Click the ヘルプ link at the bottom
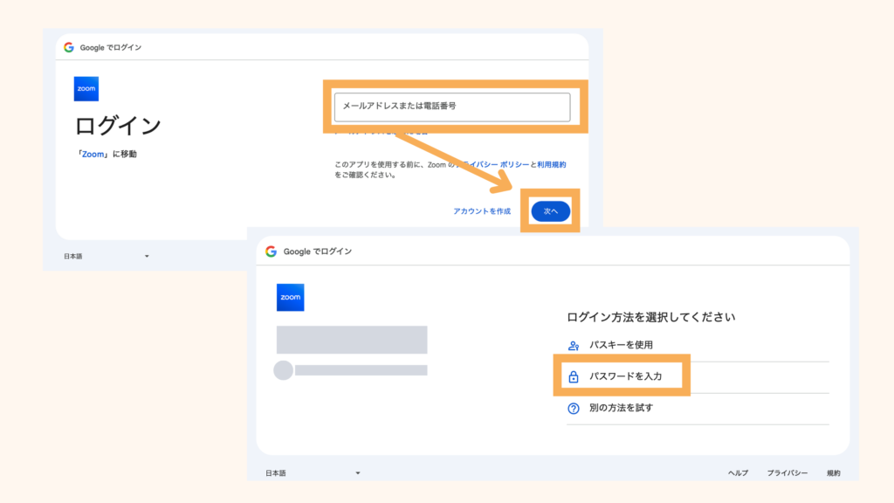 pos(739,472)
